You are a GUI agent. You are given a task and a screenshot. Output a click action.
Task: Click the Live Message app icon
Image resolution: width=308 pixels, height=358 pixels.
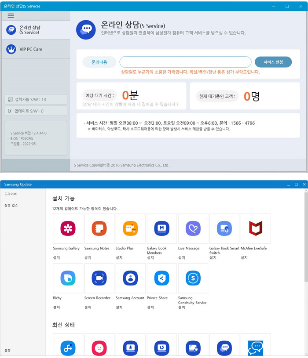[x=193, y=228]
